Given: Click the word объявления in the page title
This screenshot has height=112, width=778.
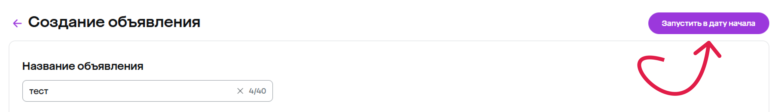Looking at the screenshot, I should [154, 22].
